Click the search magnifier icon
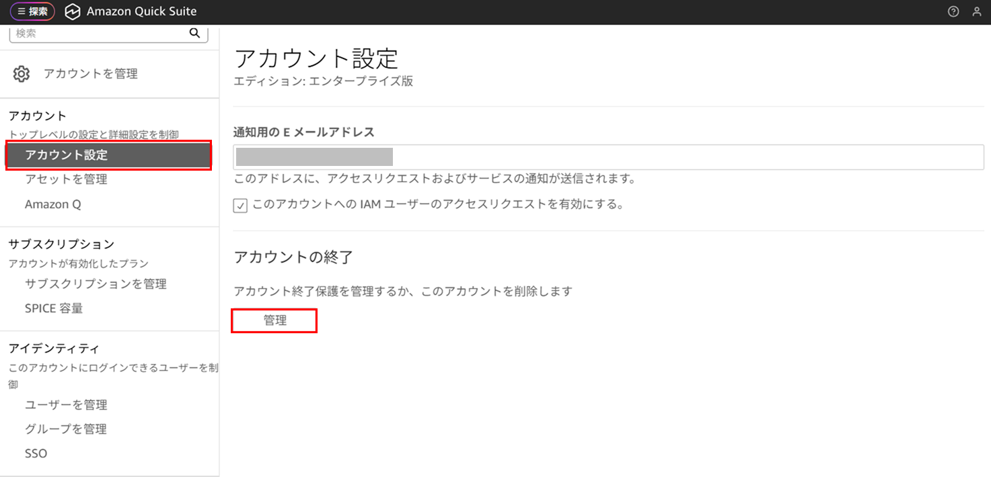Screen dimensions: 991x477 point(194,32)
